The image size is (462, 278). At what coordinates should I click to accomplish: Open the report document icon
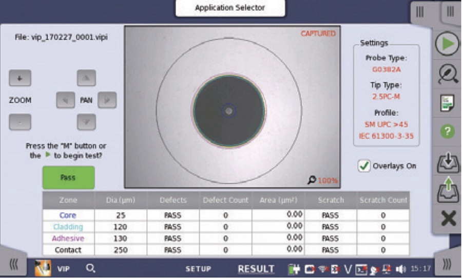(x=447, y=103)
